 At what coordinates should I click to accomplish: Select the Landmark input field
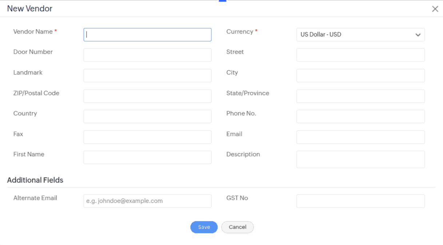click(147, 76)
